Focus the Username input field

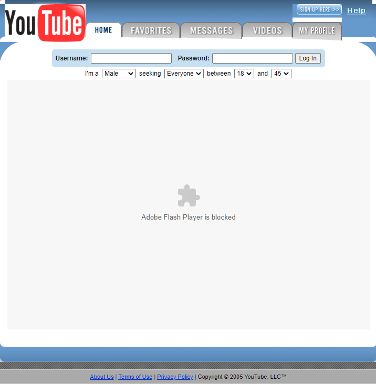tap(131, 58)
